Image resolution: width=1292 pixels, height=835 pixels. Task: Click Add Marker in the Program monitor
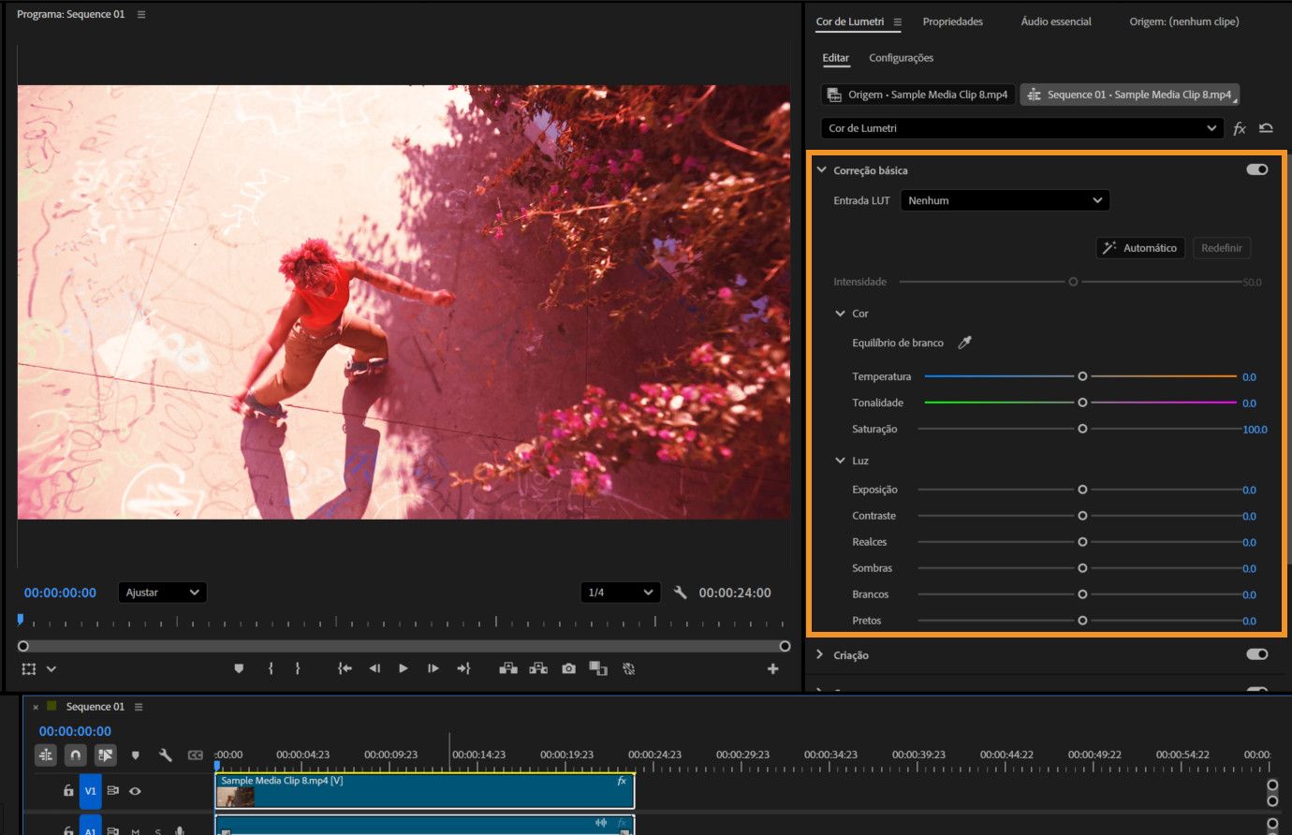[x=239, y=668]
